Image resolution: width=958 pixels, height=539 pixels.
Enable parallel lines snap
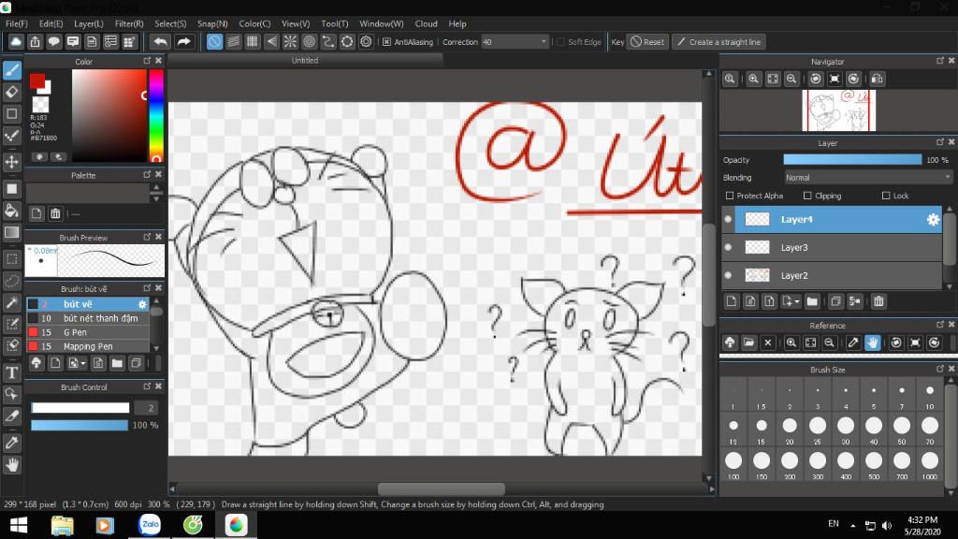233,41
